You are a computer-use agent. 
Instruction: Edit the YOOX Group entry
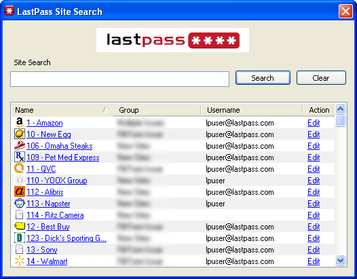pyautogui.click(x=314, y=181)
